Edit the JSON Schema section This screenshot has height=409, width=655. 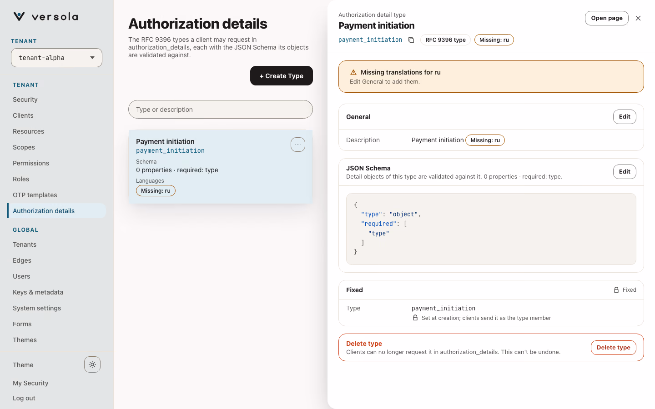pyautogui.click(x=625, y=172)
